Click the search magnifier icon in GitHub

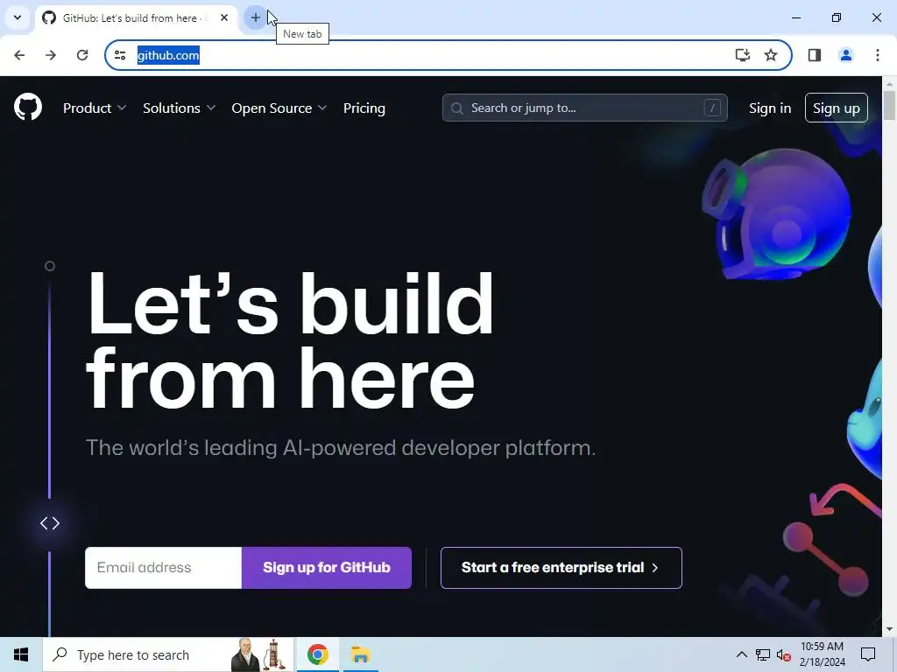point(456,108)
